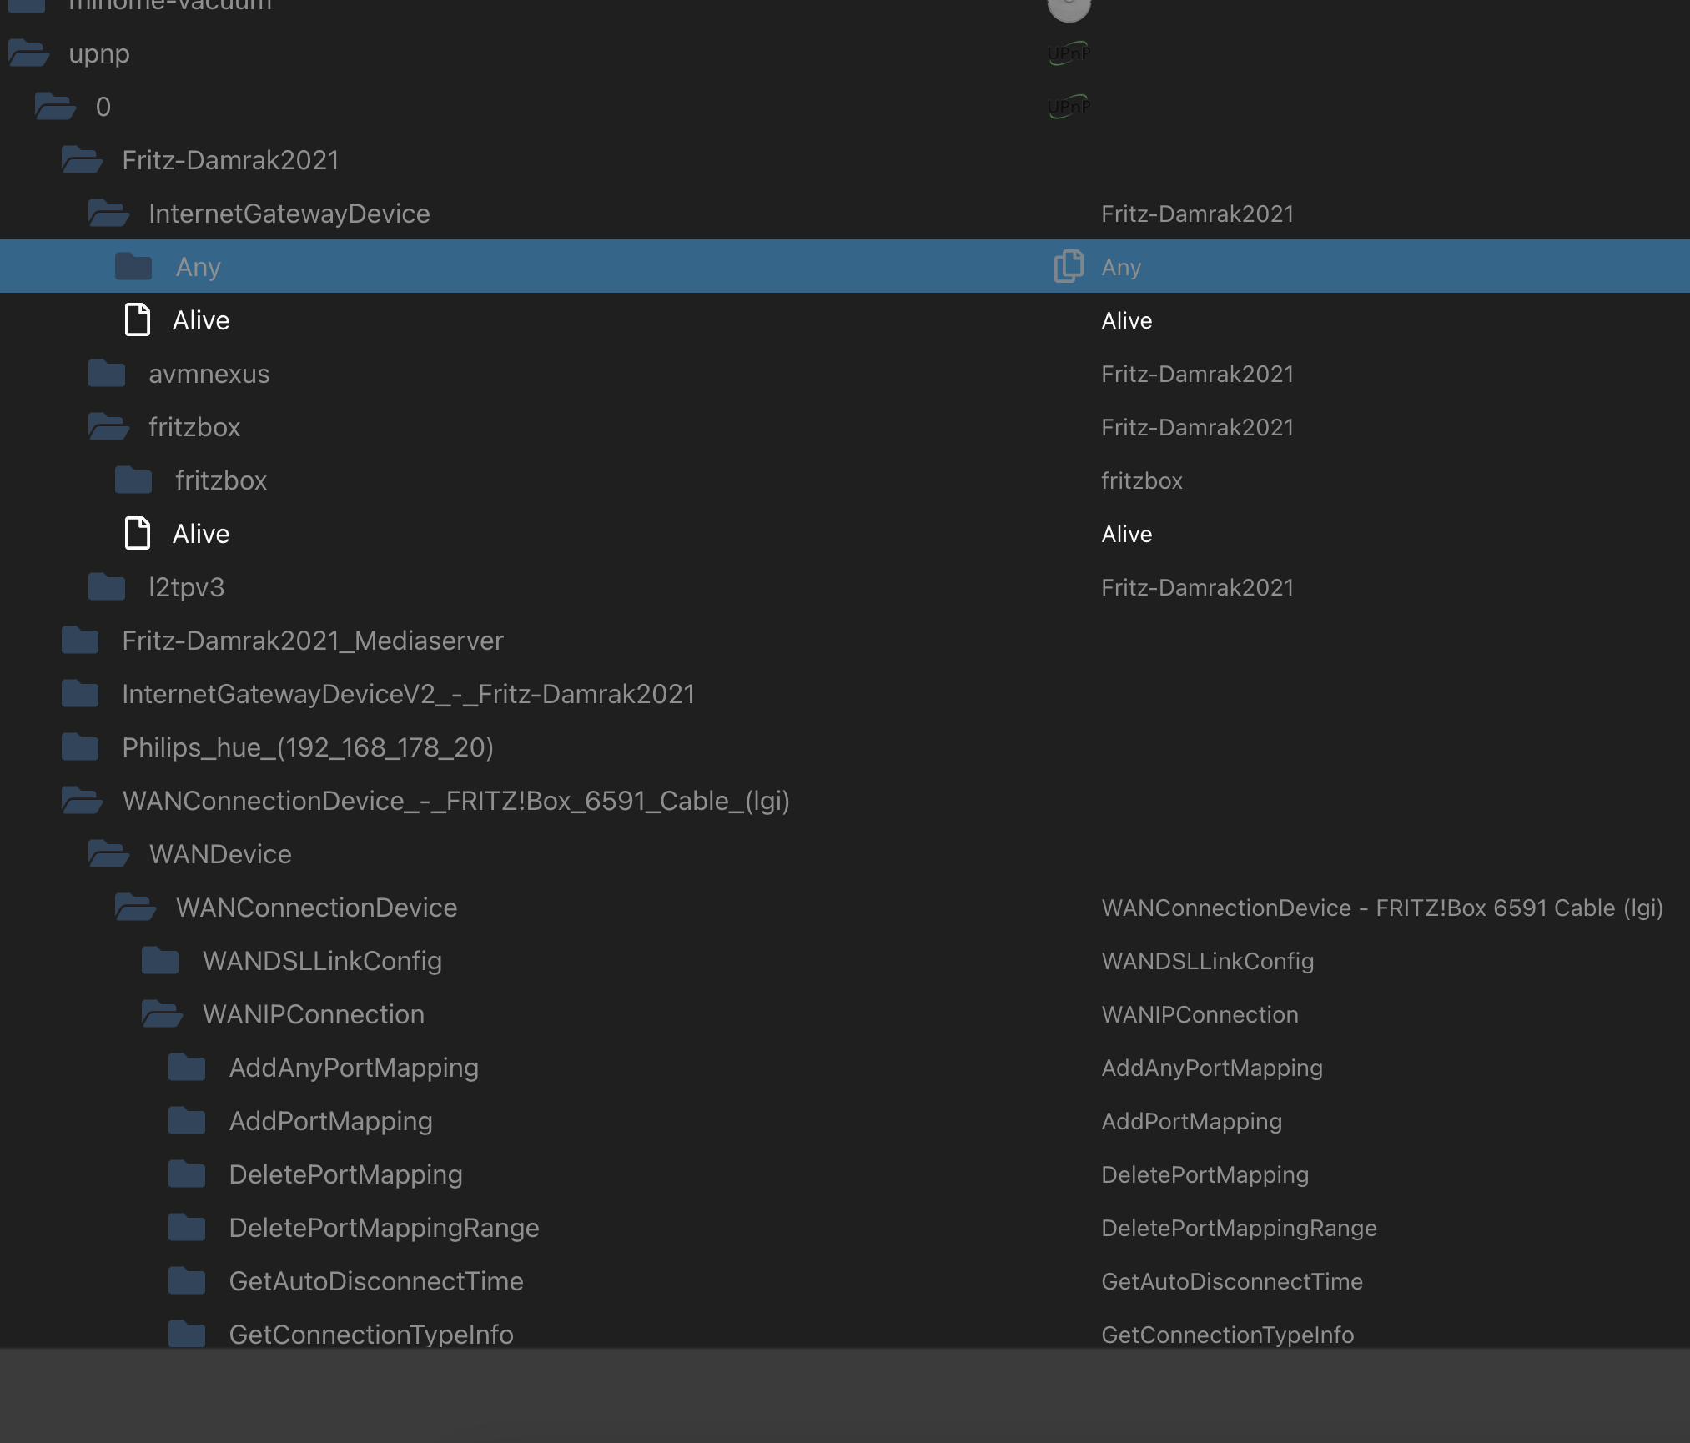The width and height of the screenshot is (1690, 1443).
Task: Click the GetAutoDisconnectTime name in the name column
Action: (x=1232, y=1281)
